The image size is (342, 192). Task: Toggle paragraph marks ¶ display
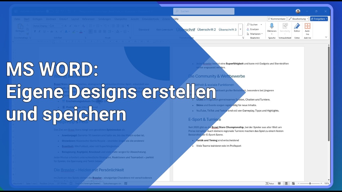[x=128, y=26]
